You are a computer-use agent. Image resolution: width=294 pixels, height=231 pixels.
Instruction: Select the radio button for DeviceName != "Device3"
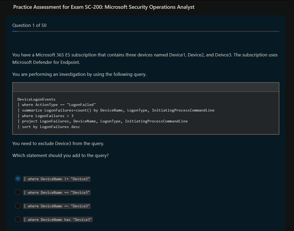pos(18,179)
